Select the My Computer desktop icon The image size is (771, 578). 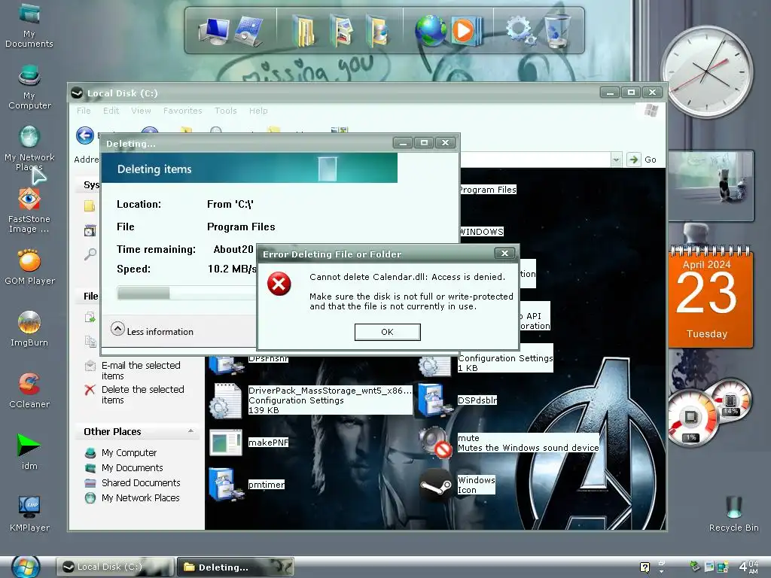[29, 87]
